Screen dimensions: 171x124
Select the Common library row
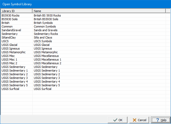(x=7, y=26)
